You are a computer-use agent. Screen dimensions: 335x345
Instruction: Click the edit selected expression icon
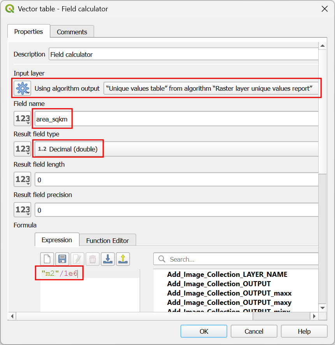77,259
